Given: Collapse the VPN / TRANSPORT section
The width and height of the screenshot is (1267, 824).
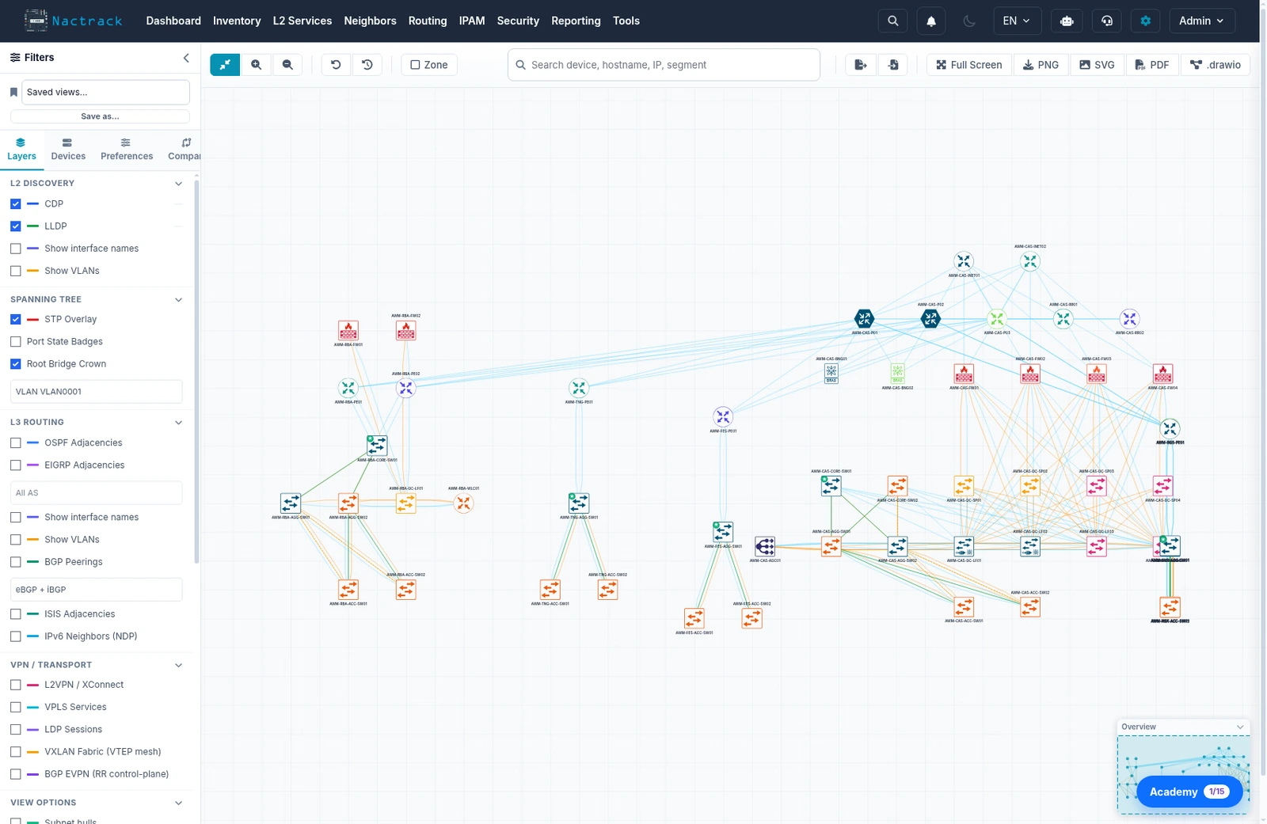Looking at the screenshot, I should tap(178, 666).
